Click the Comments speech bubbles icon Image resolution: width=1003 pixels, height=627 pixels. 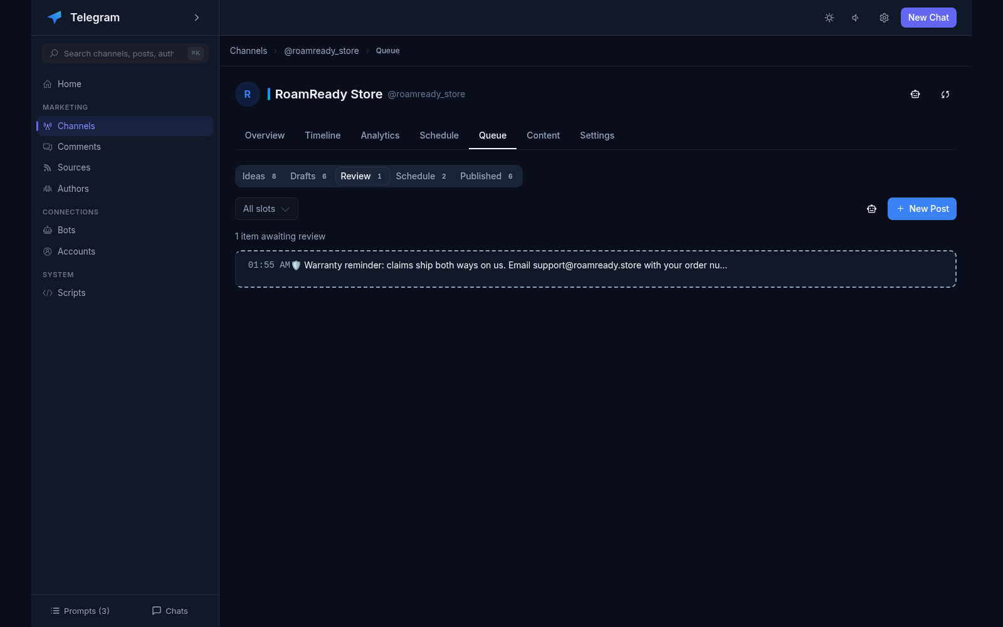point(48,147)
